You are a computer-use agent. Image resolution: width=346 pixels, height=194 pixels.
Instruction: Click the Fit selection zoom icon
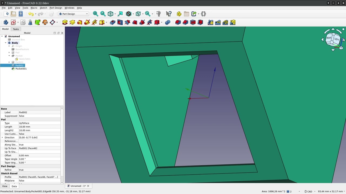(103, 14)
